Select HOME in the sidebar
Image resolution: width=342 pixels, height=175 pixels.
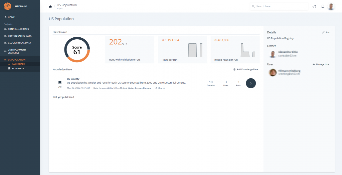(x=11, y=17)
